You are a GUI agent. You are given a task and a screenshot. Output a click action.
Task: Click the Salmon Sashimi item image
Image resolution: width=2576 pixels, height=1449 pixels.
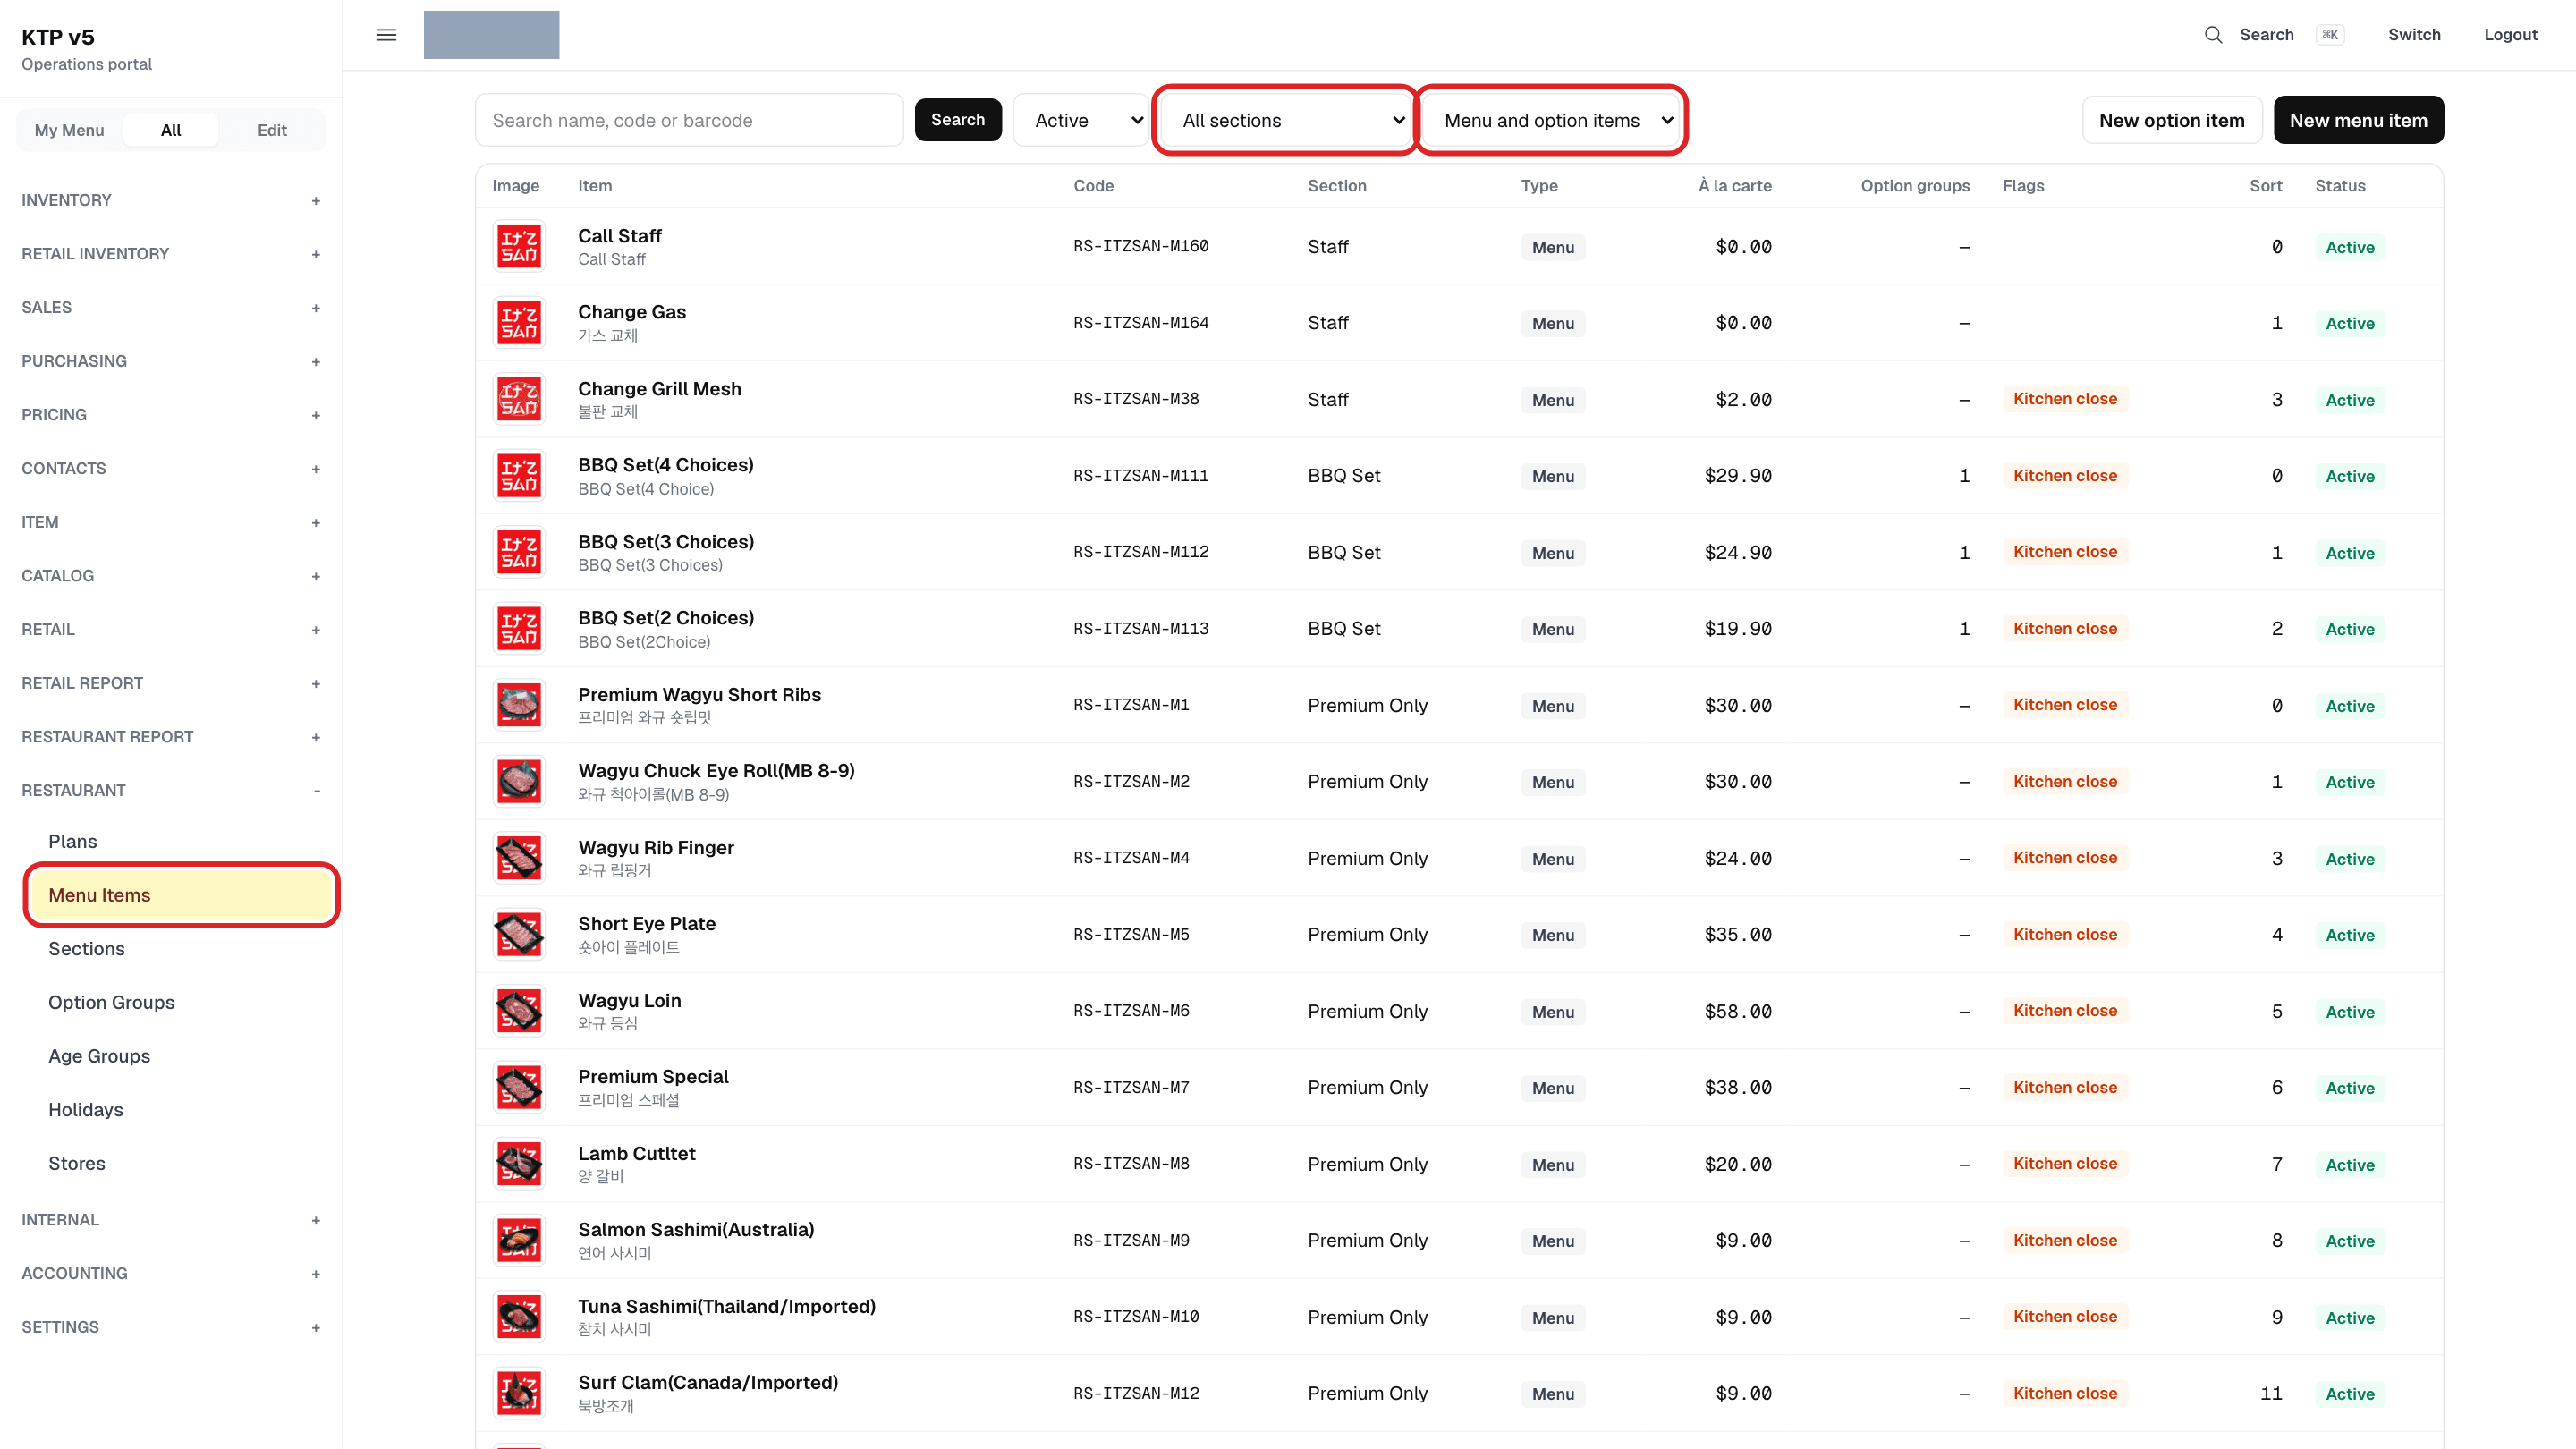pyautogui.click(x=519, y=1240)
